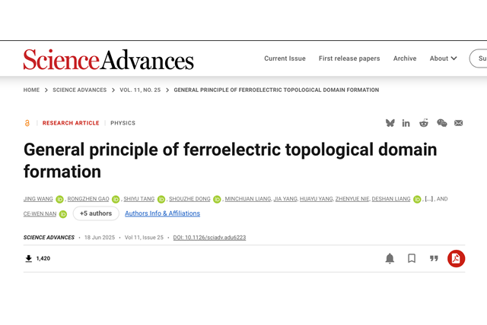Open Current Issue menu item
487x325 pixels.
tap(285, 58)
